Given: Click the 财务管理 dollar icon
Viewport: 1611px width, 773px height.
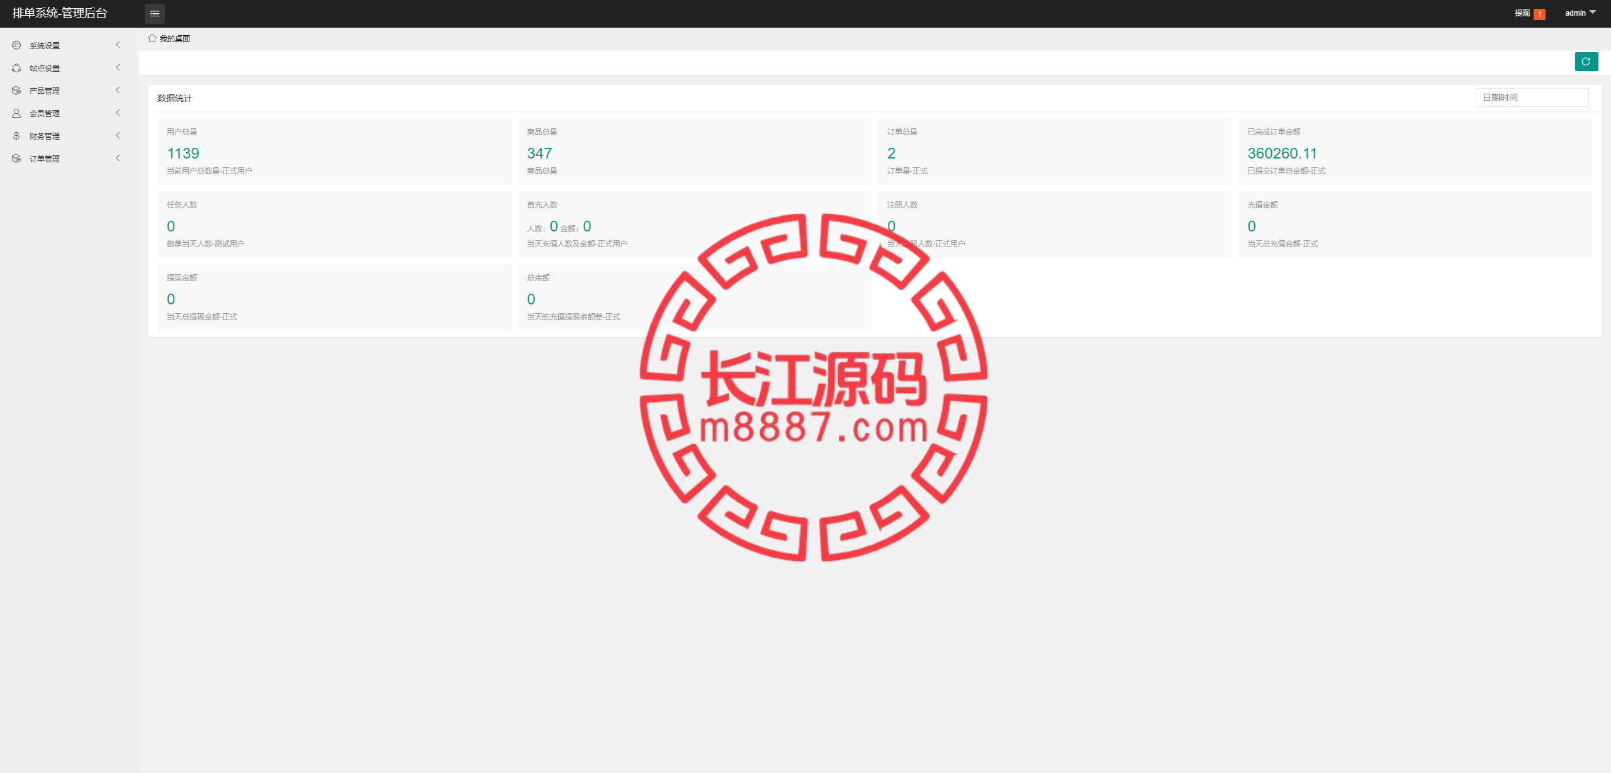Looking at the screenshot, I should tap(16, 136).
